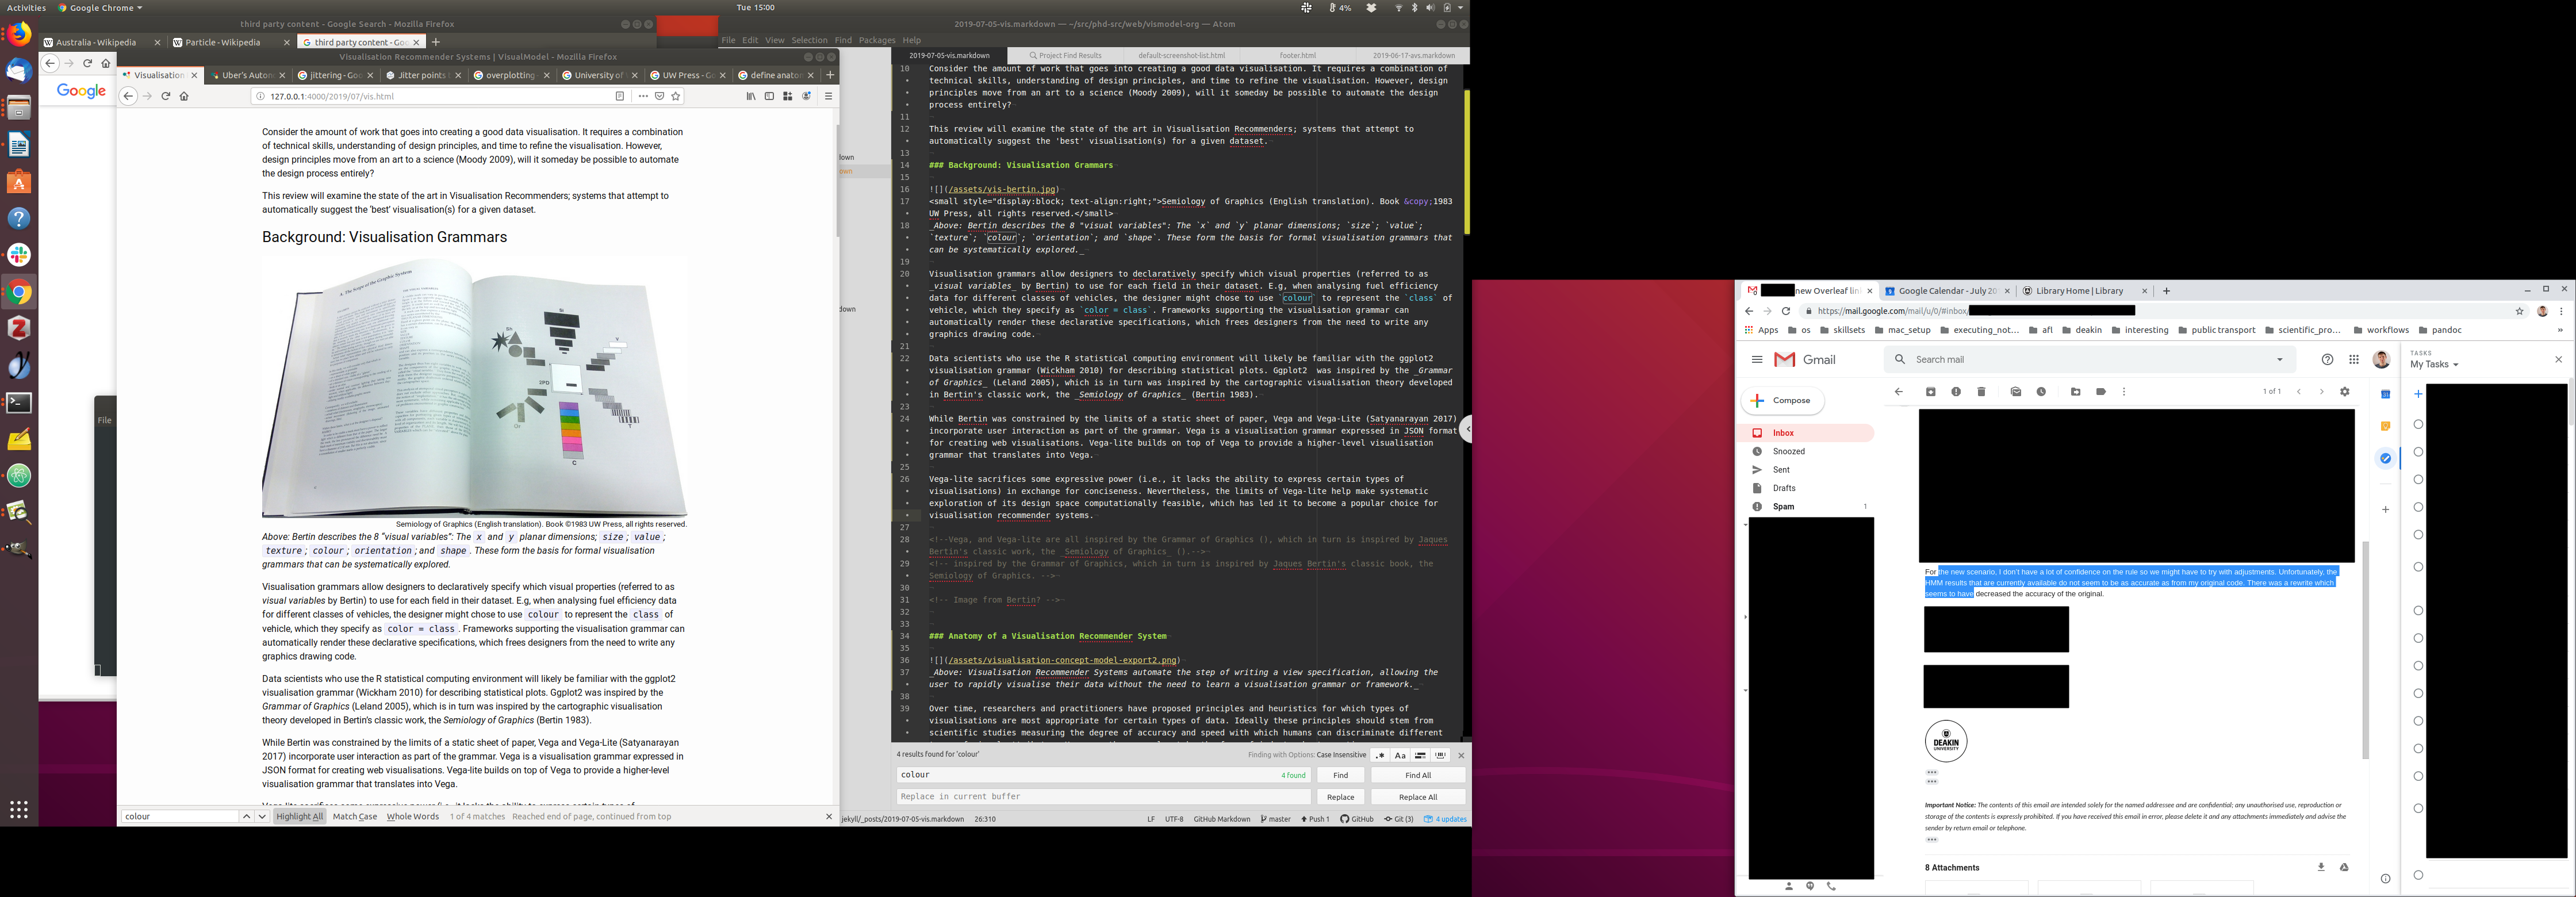Click the report spam icon in Gmail toolbar
The width and height of the screenshot is (2576, 897).
[1956, 392]
